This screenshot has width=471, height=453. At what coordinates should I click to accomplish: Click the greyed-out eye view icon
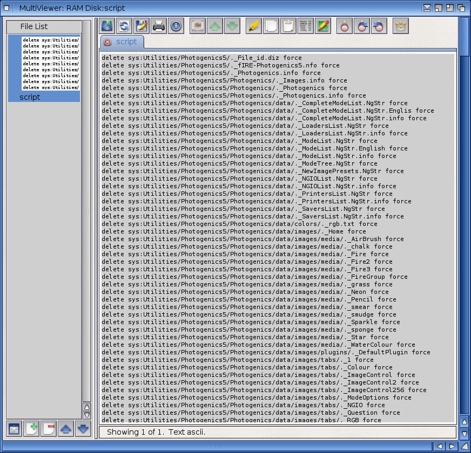[x=197, y=26]
